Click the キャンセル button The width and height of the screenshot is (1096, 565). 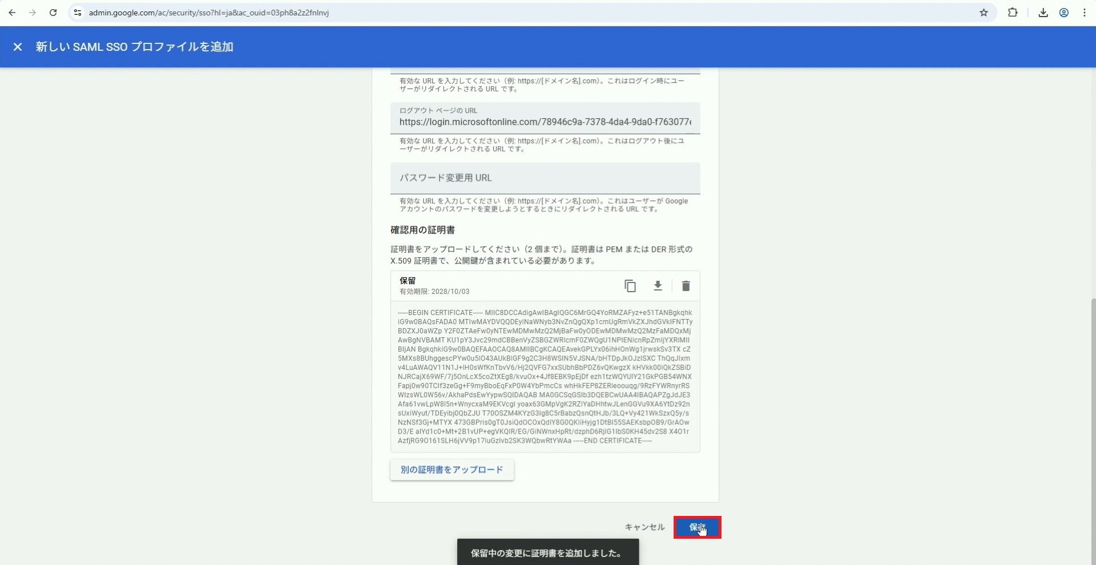click(644, 527)
